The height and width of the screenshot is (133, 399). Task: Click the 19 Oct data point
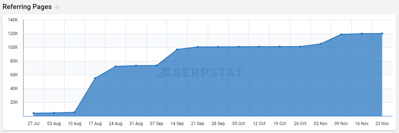click(280, 47)
